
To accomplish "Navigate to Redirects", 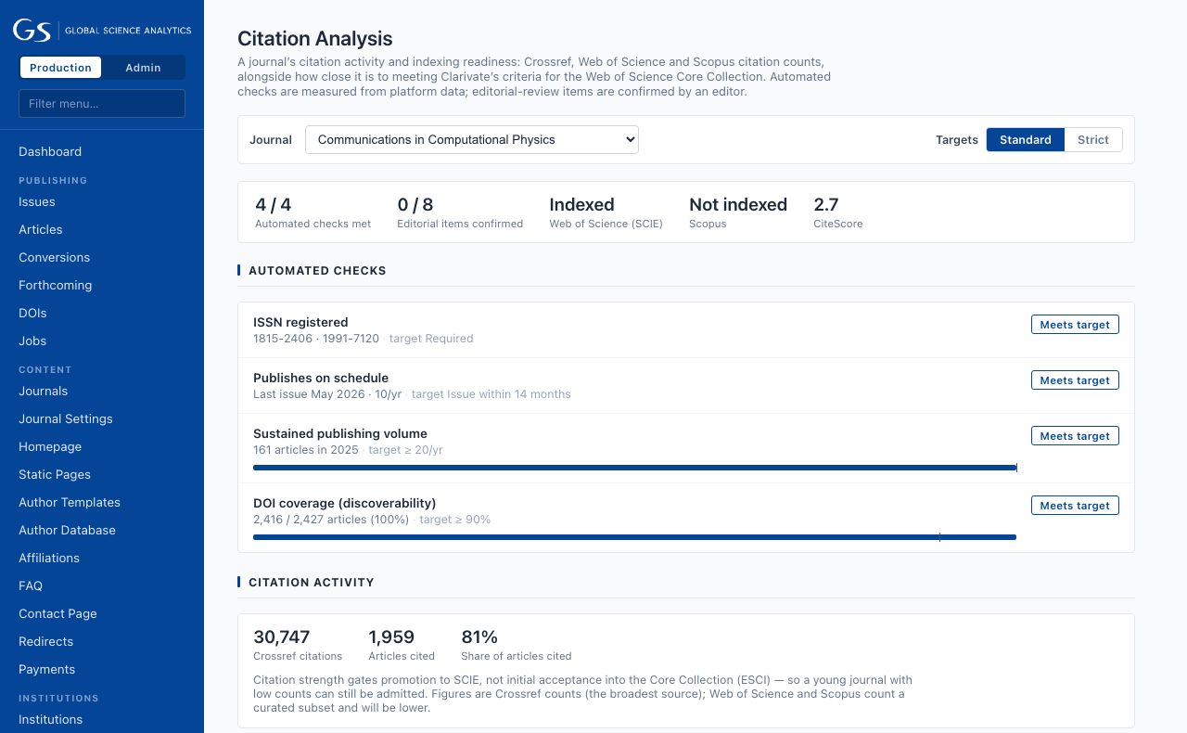I will click(46, 641).
